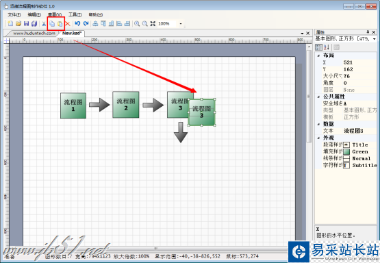Click the scroll up arrow on canvas

point(309,47)
